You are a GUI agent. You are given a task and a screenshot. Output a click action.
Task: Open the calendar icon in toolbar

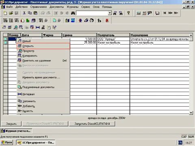pyautogui.click(x=144, y=13)
